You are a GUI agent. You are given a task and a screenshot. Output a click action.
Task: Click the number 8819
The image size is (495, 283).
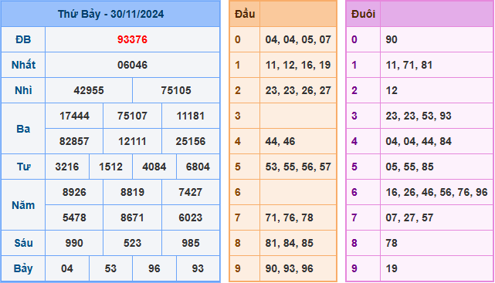point(132,192)
